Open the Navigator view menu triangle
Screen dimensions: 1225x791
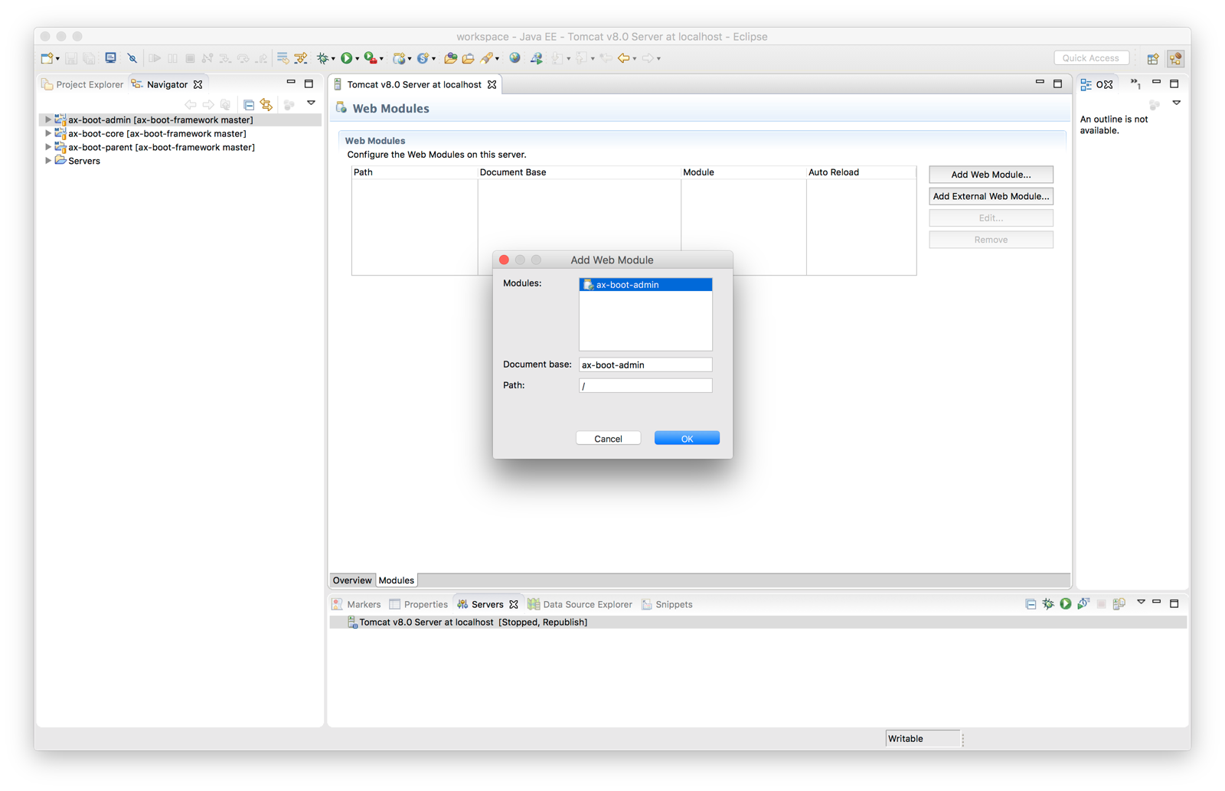311,103
